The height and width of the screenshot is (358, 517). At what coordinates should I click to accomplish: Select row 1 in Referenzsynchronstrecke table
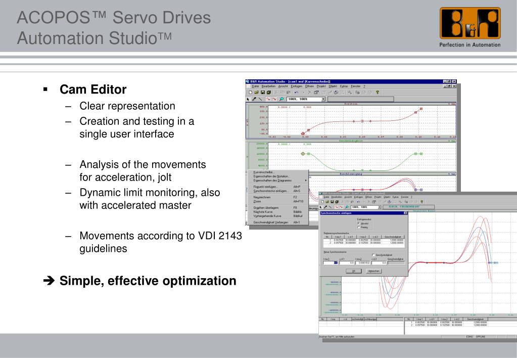(364, 240)
